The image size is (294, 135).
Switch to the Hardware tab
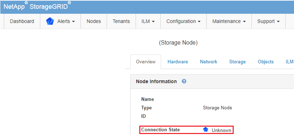click(x=178, y=62)
